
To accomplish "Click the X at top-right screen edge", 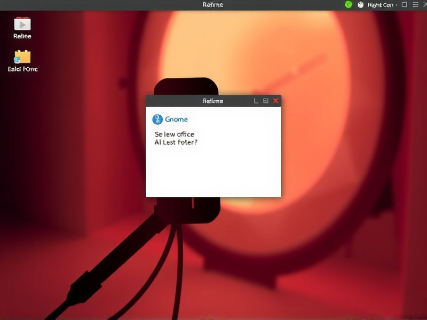I will coord(424,5).
